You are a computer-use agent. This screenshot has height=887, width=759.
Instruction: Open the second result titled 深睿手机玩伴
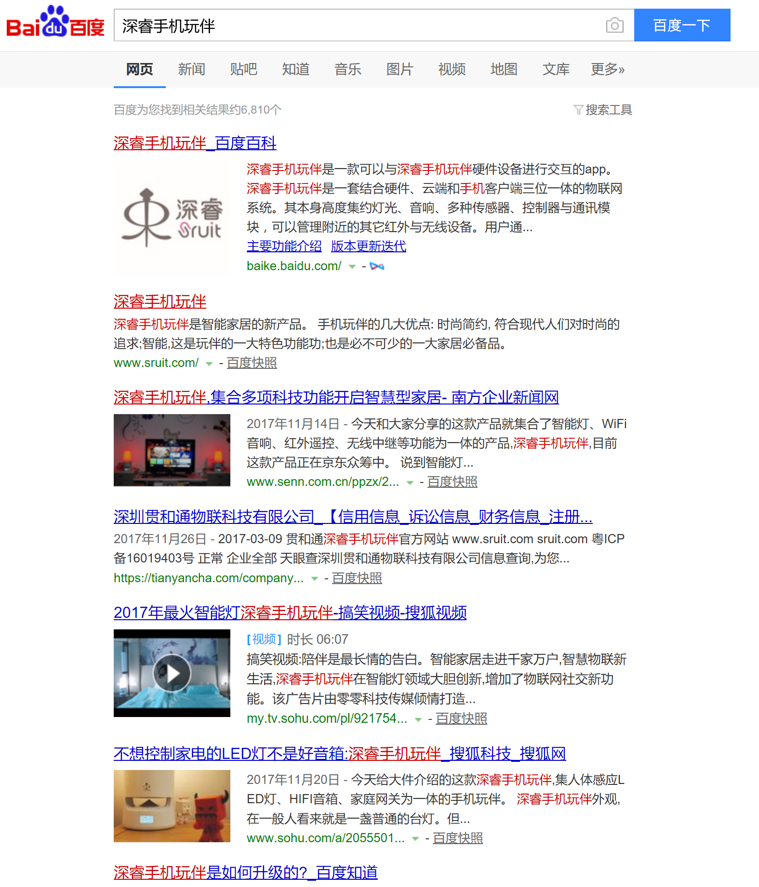[160, 301]
